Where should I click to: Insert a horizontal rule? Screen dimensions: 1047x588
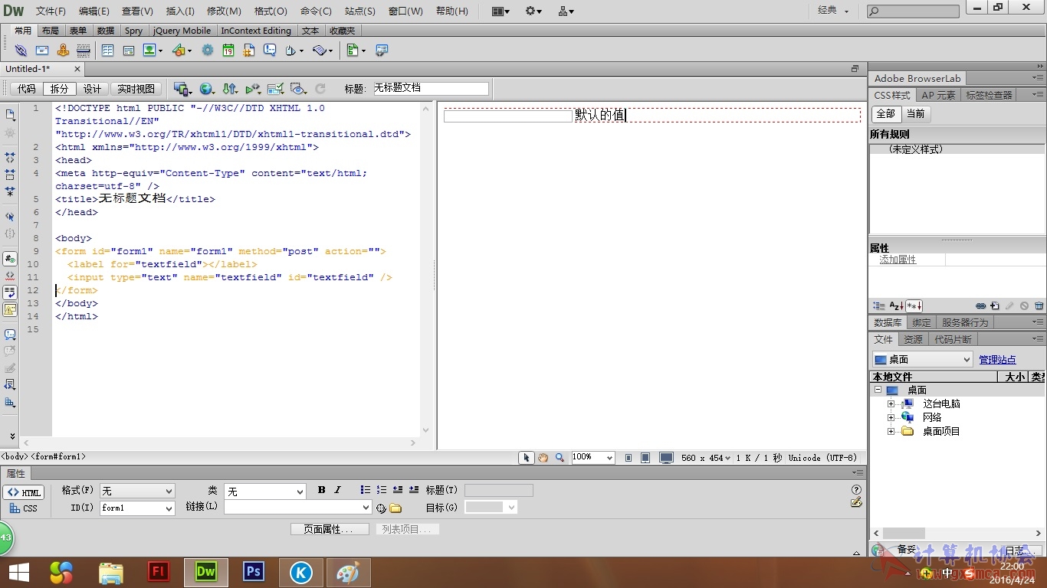click(x=84, y=51)
